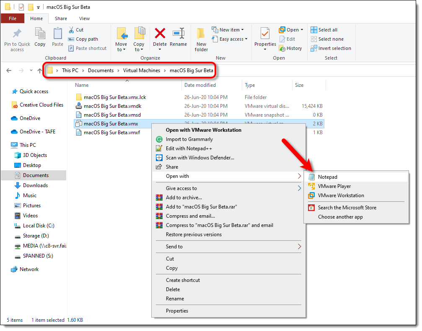Choose Notepad from Open with submenu

pos(327,177)
